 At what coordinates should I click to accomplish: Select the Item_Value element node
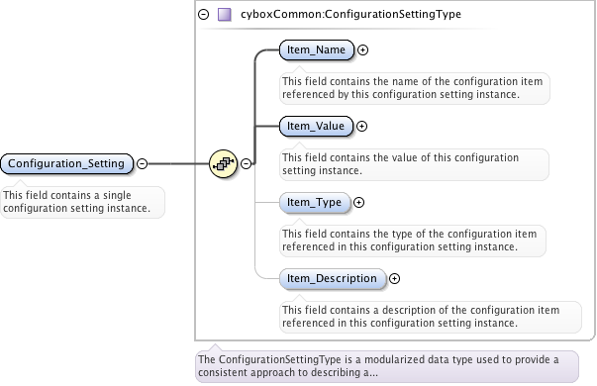(316, 126)
